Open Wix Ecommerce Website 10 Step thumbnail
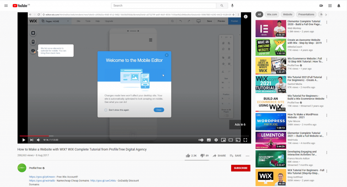Viewport: 347px width, 187px height. click(271, 66)
